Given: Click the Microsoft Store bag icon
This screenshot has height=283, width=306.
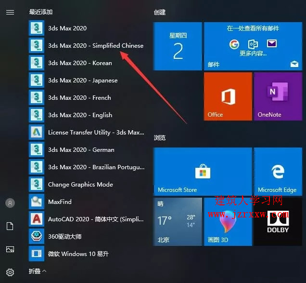Looking at the screenshot, I should click(x=203, y=171).
